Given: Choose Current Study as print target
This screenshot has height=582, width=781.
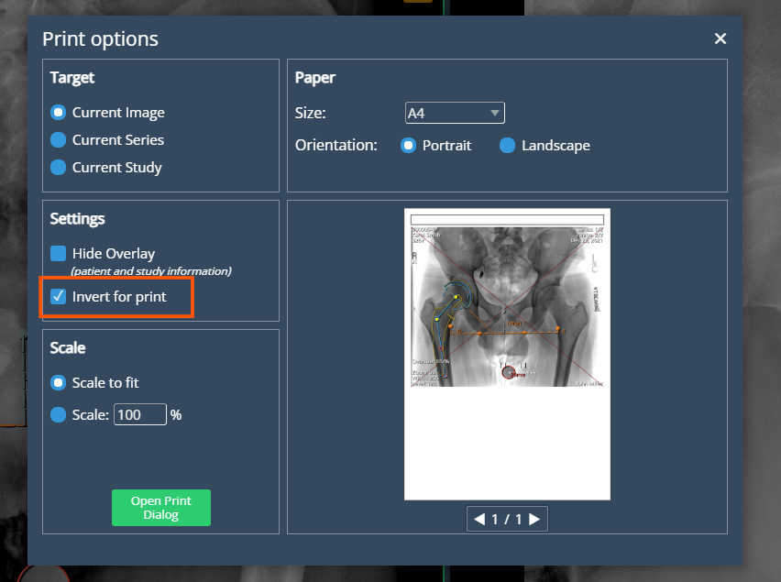Looking at the screenshot, I should (59, 168).
